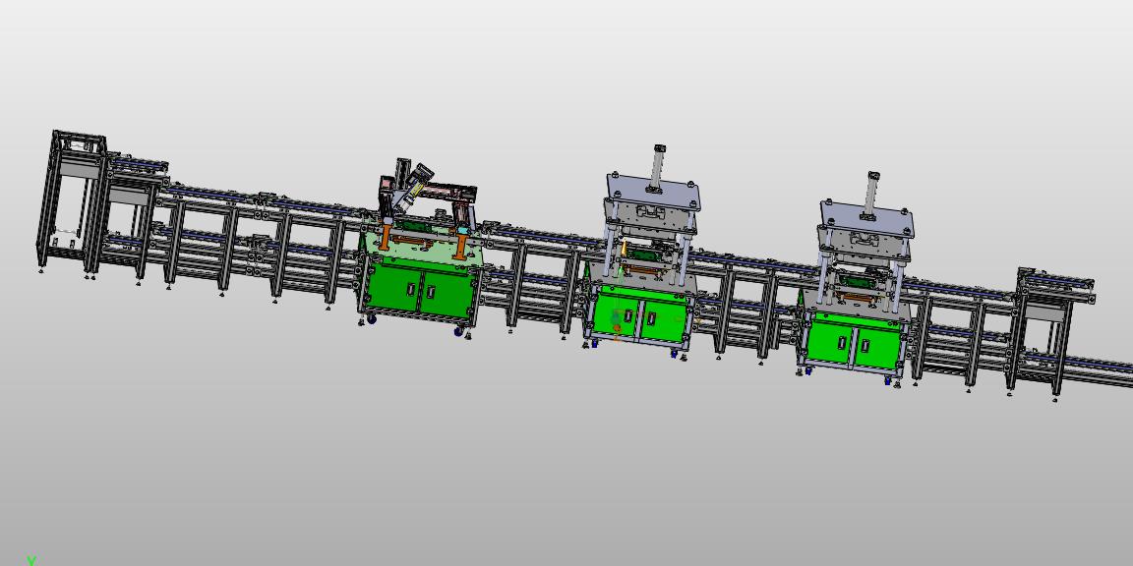Image resolution: width=1133 pixels, height=566 pixels.
Task: Click the right orange post on first station
Action: tap(460, 244)
